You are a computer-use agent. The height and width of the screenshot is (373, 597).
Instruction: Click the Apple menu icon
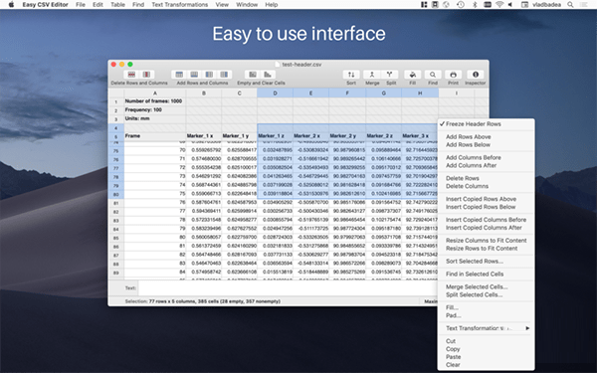(x=11, y=5)
